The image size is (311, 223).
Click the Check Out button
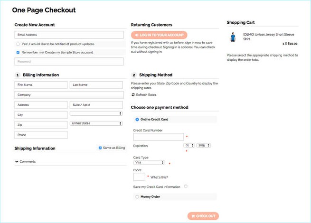coord(203,216)
